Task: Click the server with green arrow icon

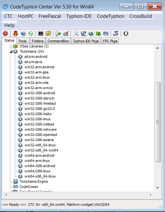Action: pos(58,33)
